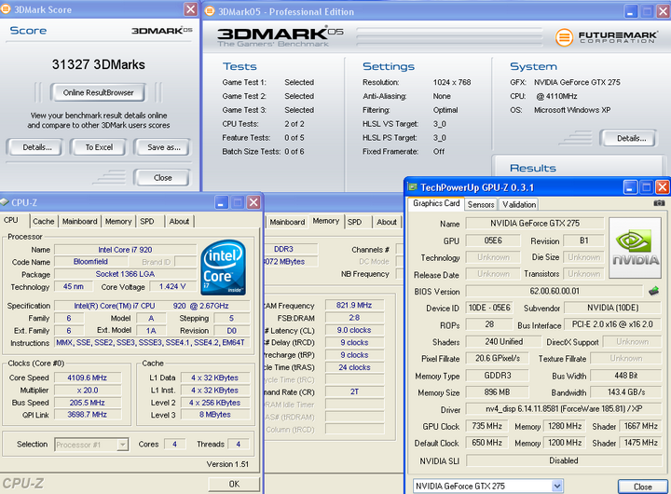The image size is (671, 494).
Task: Select the Graphics Card tab in GPU-Z
Action: point(436,203)
